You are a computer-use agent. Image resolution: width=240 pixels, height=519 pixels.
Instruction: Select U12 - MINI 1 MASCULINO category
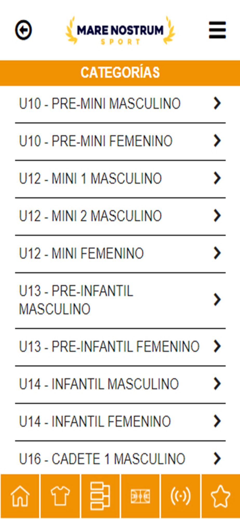120,179
